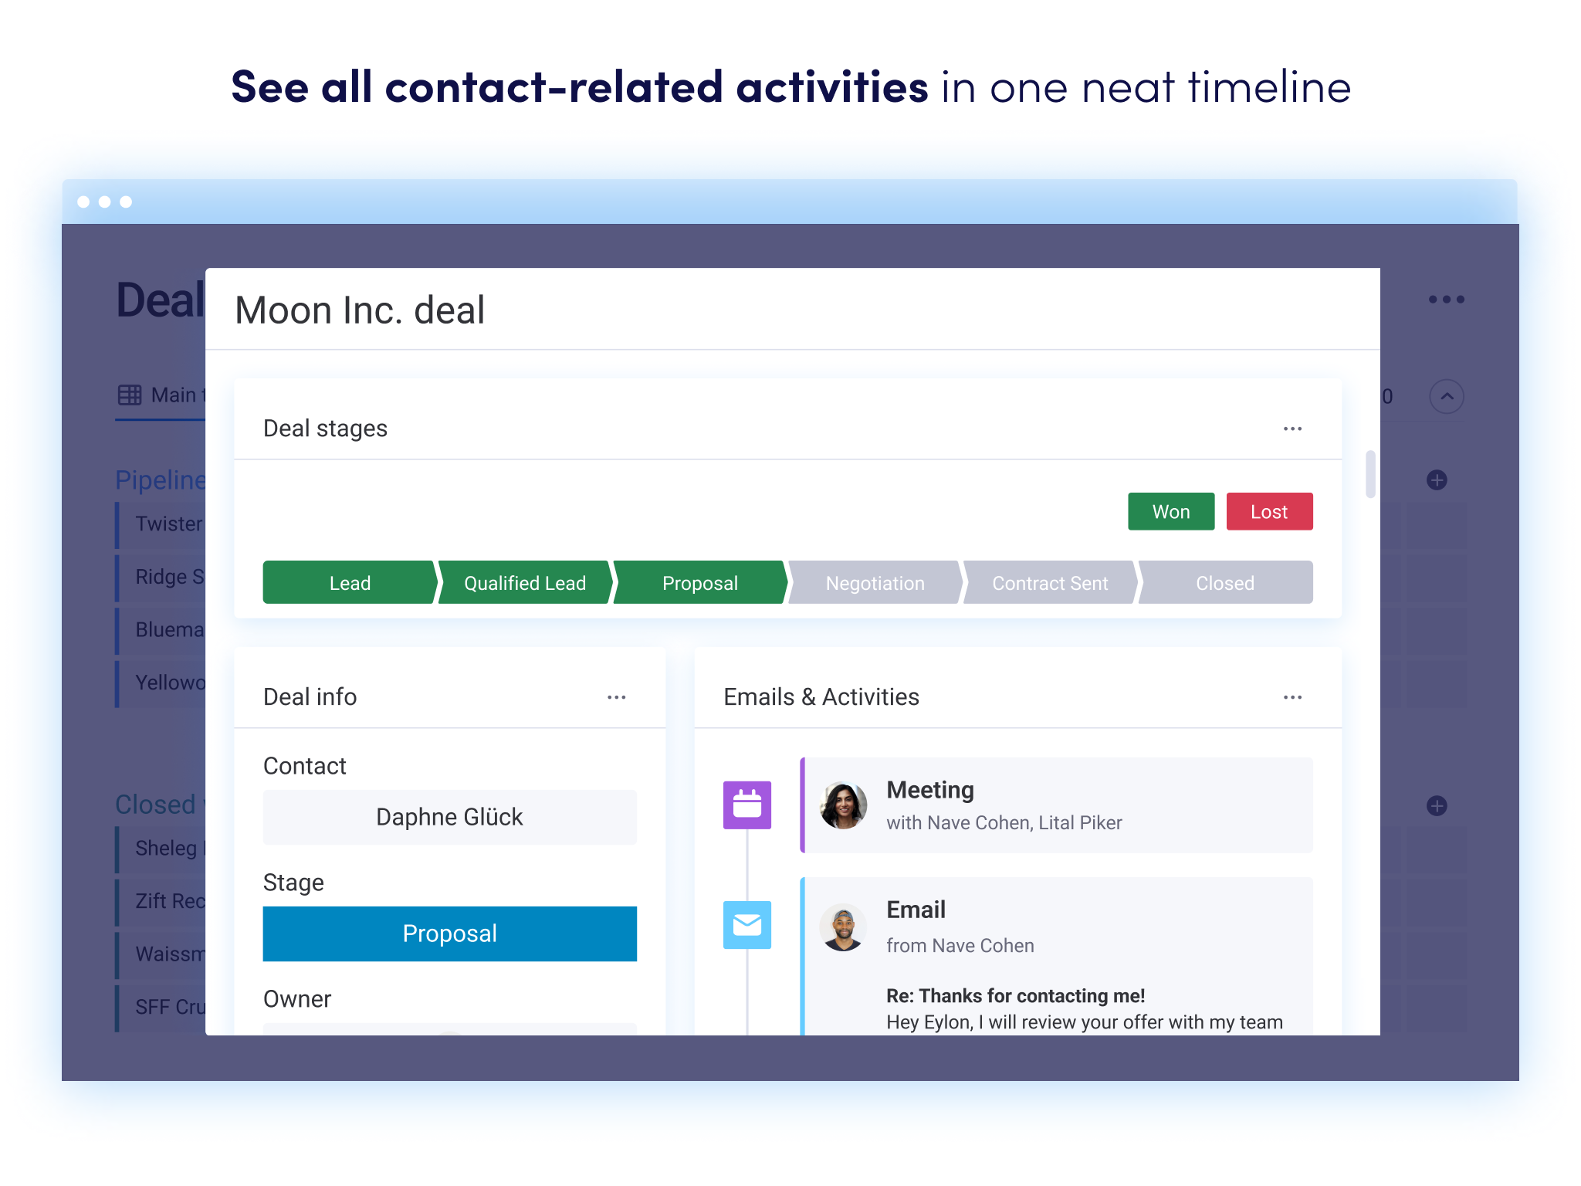
Task: Click the Negotiation stage to activate
Action: [874, 581]
